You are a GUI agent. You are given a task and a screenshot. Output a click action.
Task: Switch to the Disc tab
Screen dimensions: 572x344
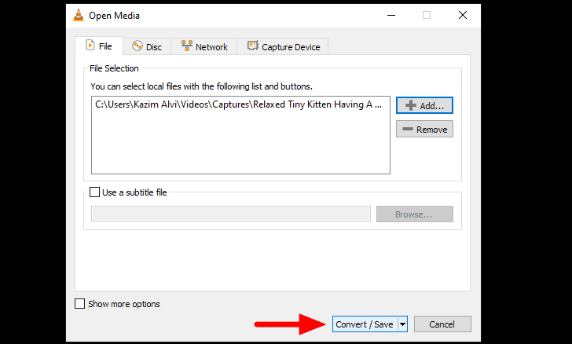pyautogui.click(x=147, y=46)
